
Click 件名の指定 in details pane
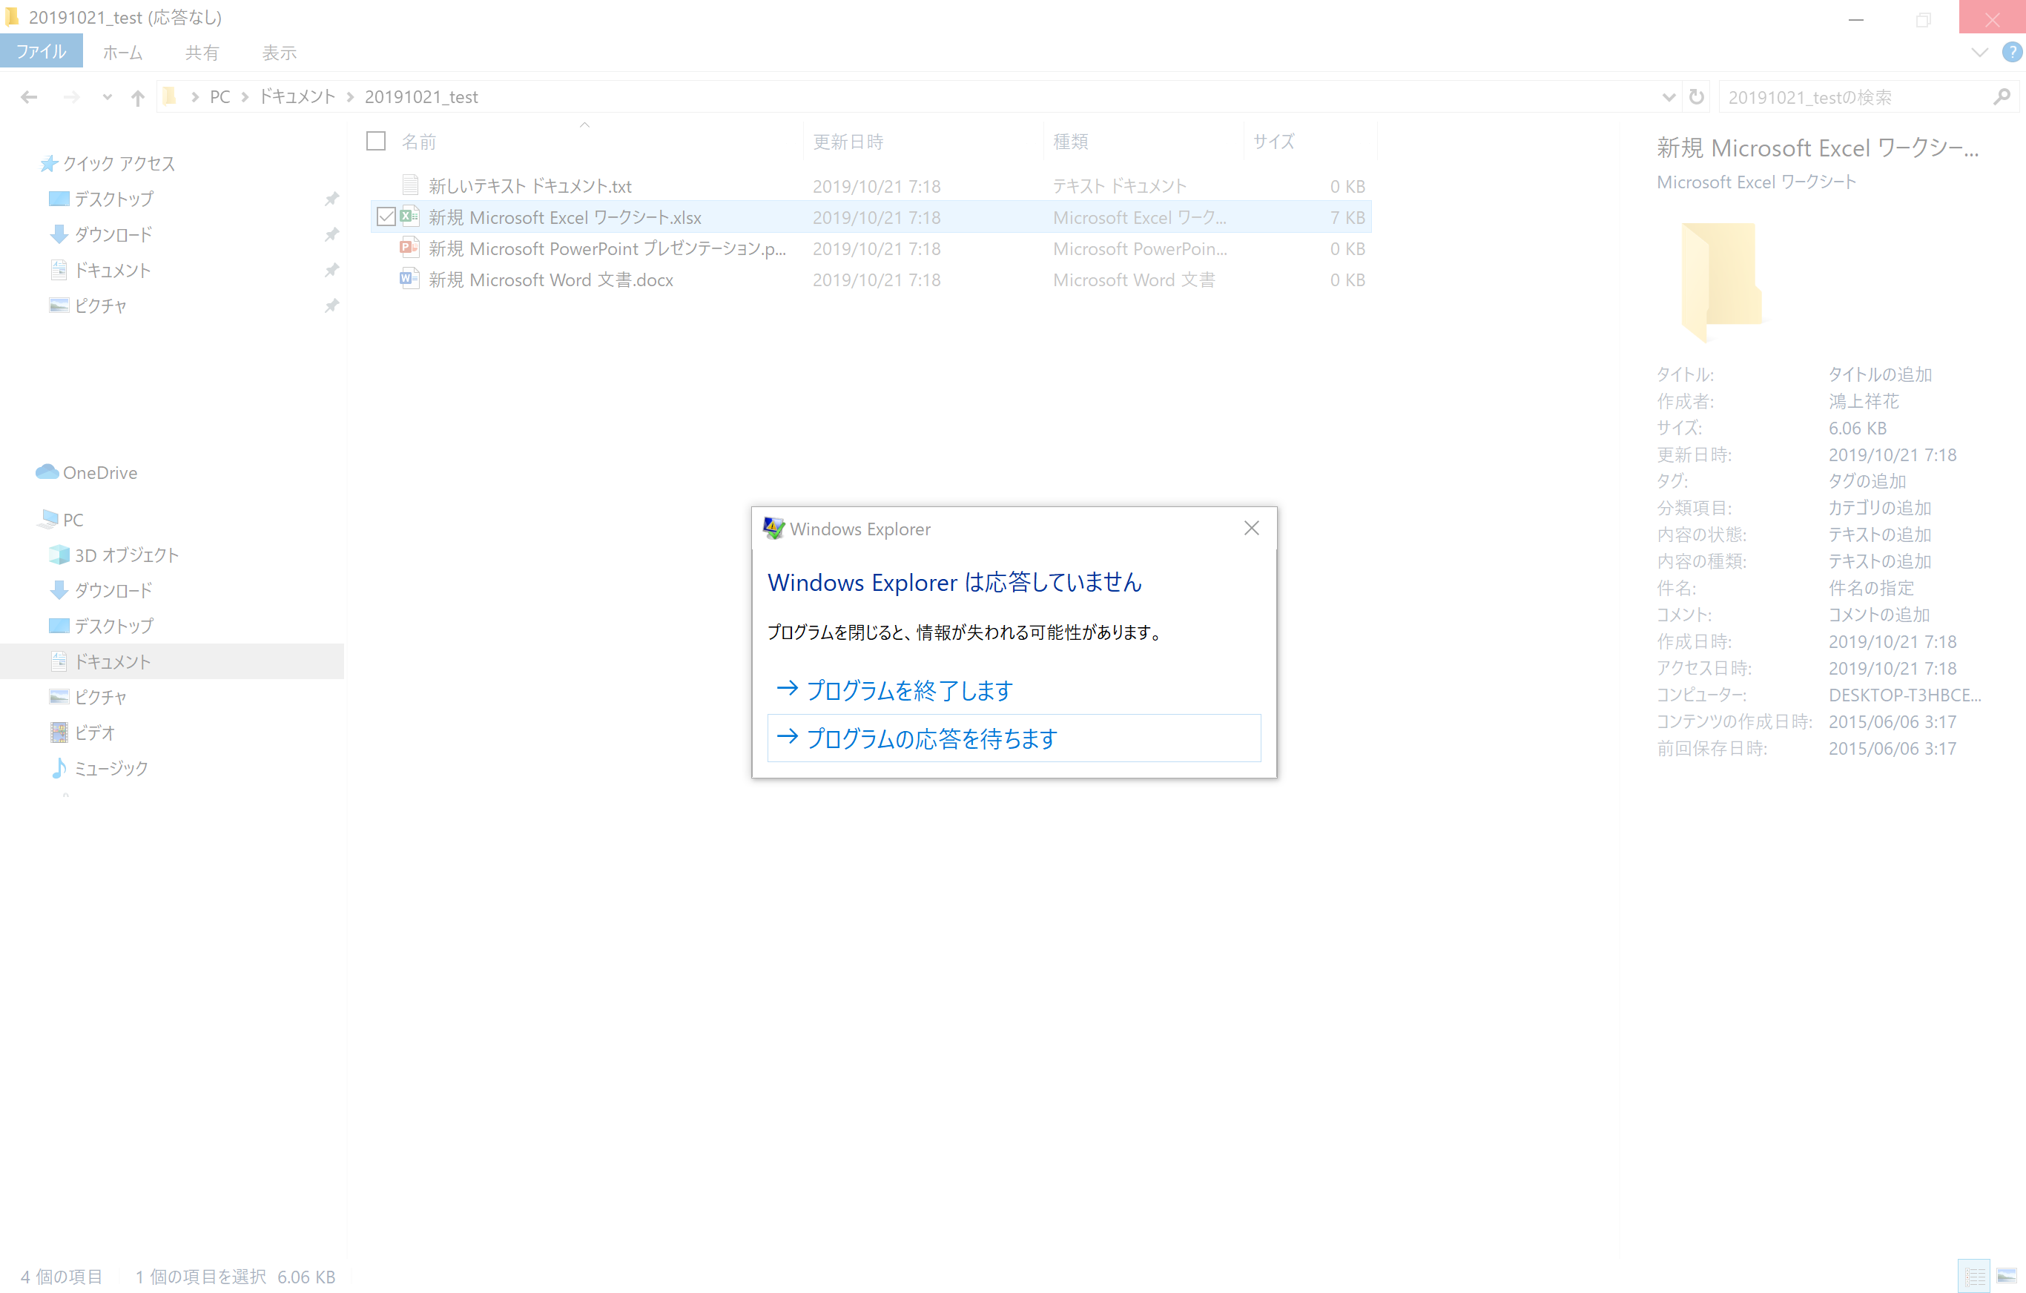point(1871,588)
